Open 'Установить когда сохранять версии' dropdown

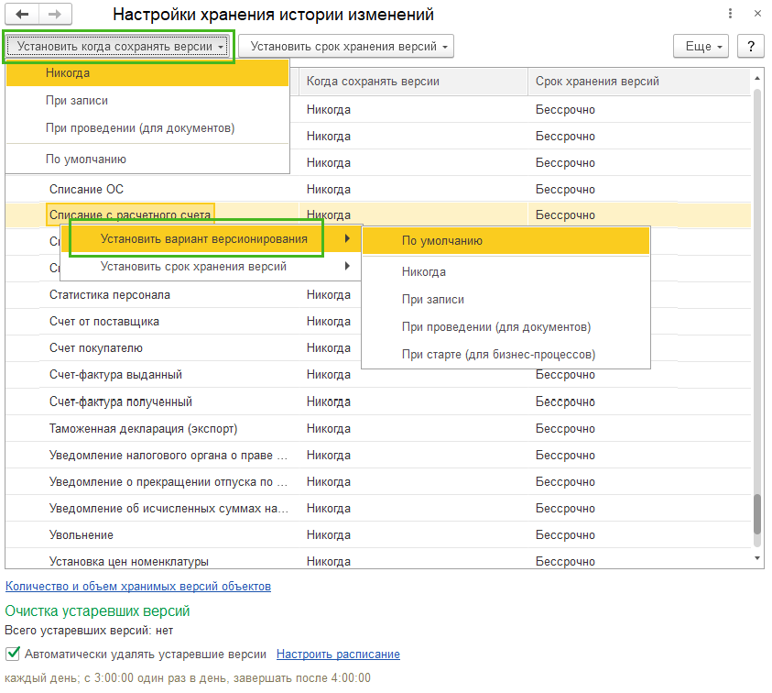[117, 47]
